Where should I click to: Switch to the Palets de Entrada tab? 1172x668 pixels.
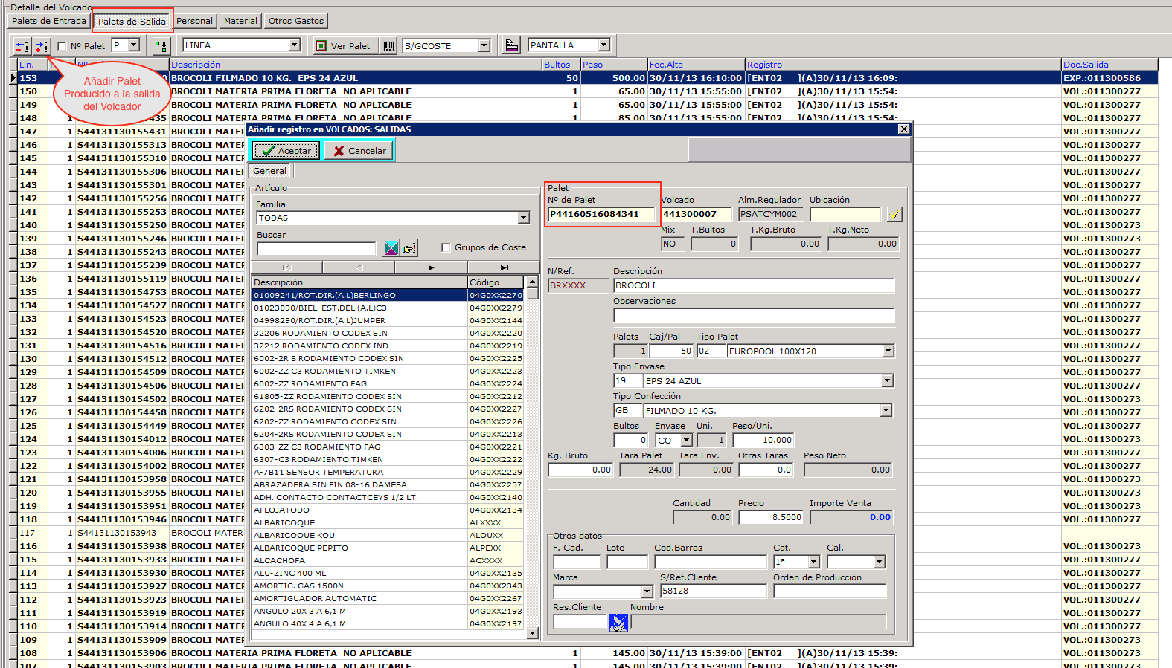(x=49, y=21)
